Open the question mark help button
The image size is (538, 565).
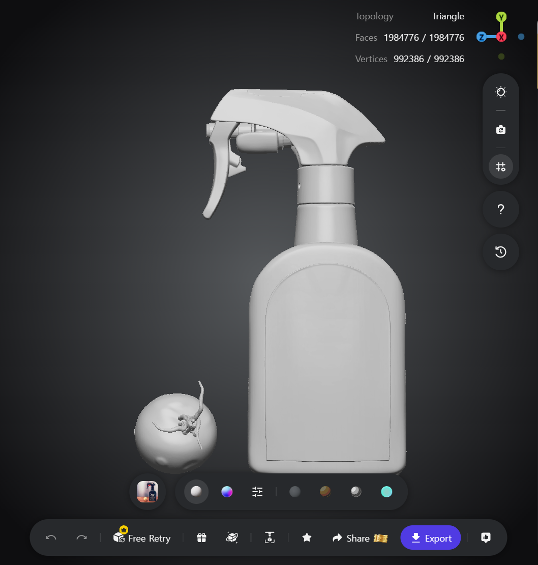pyautogui.click(x=500, y=209)
